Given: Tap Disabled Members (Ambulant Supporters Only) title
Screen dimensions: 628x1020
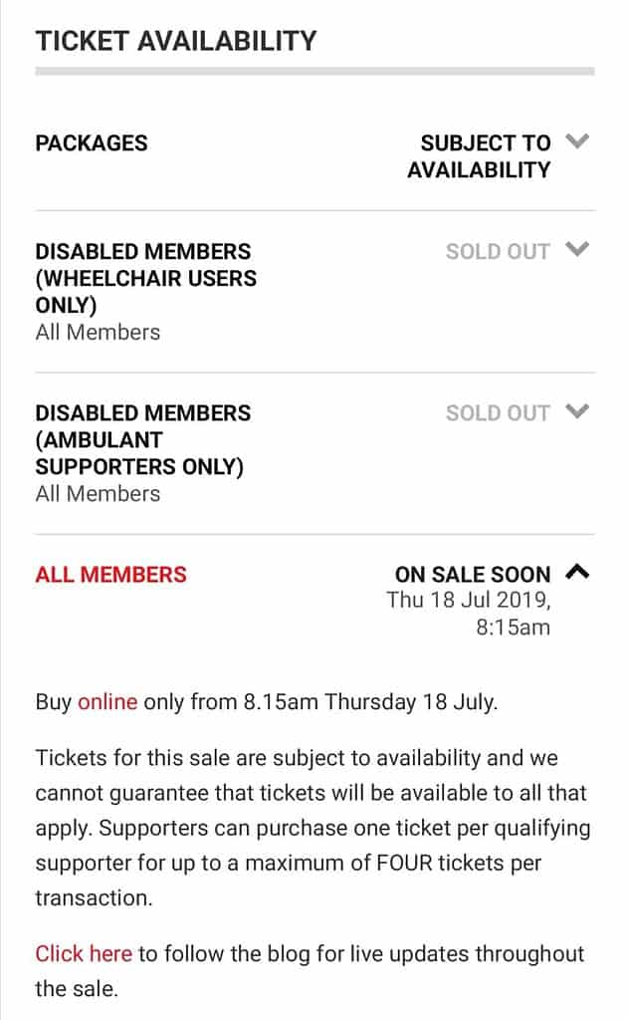Looking at the screenshot, I should pos(143,439).
